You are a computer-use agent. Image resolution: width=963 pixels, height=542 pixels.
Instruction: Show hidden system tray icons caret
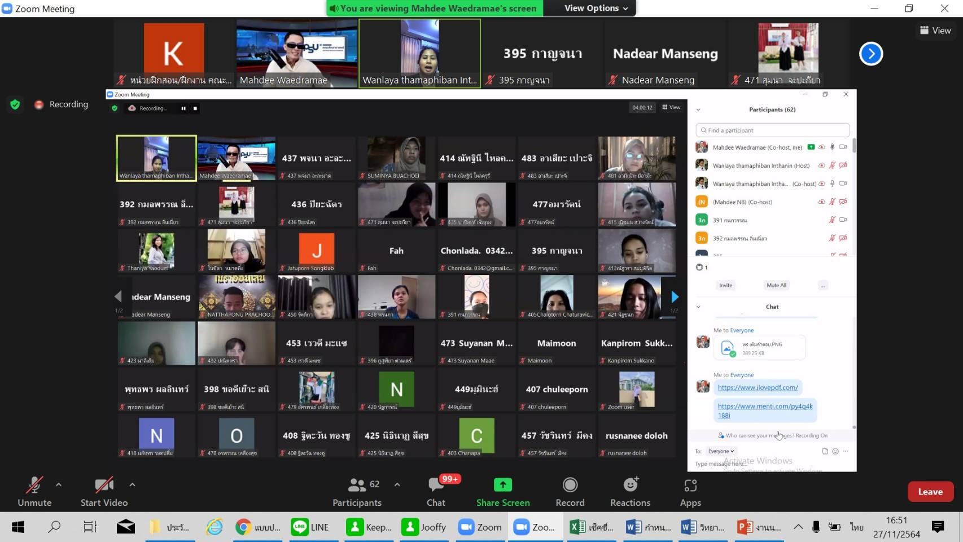click(x=798, y=527)
